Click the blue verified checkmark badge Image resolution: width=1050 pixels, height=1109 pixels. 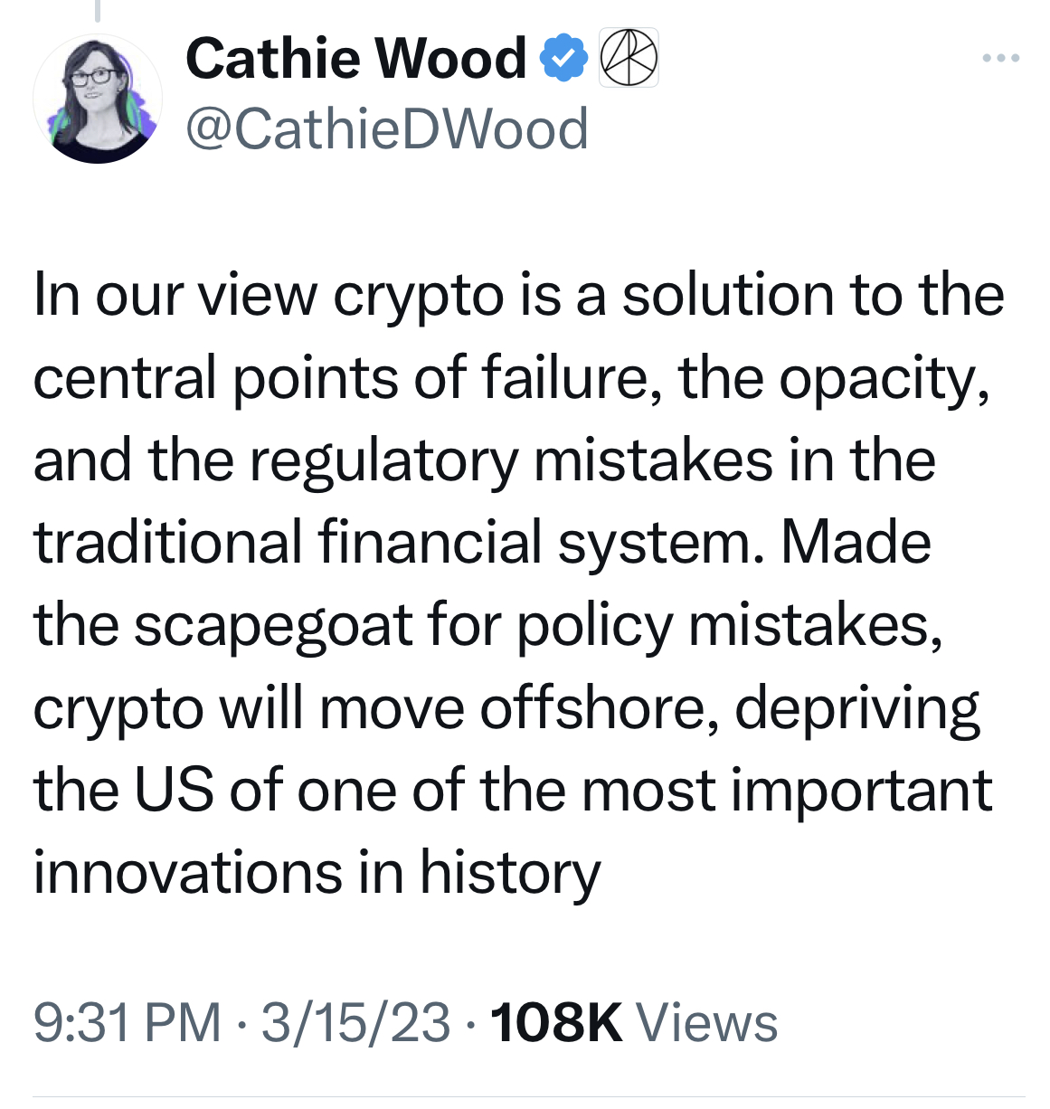tap(564, 58)
